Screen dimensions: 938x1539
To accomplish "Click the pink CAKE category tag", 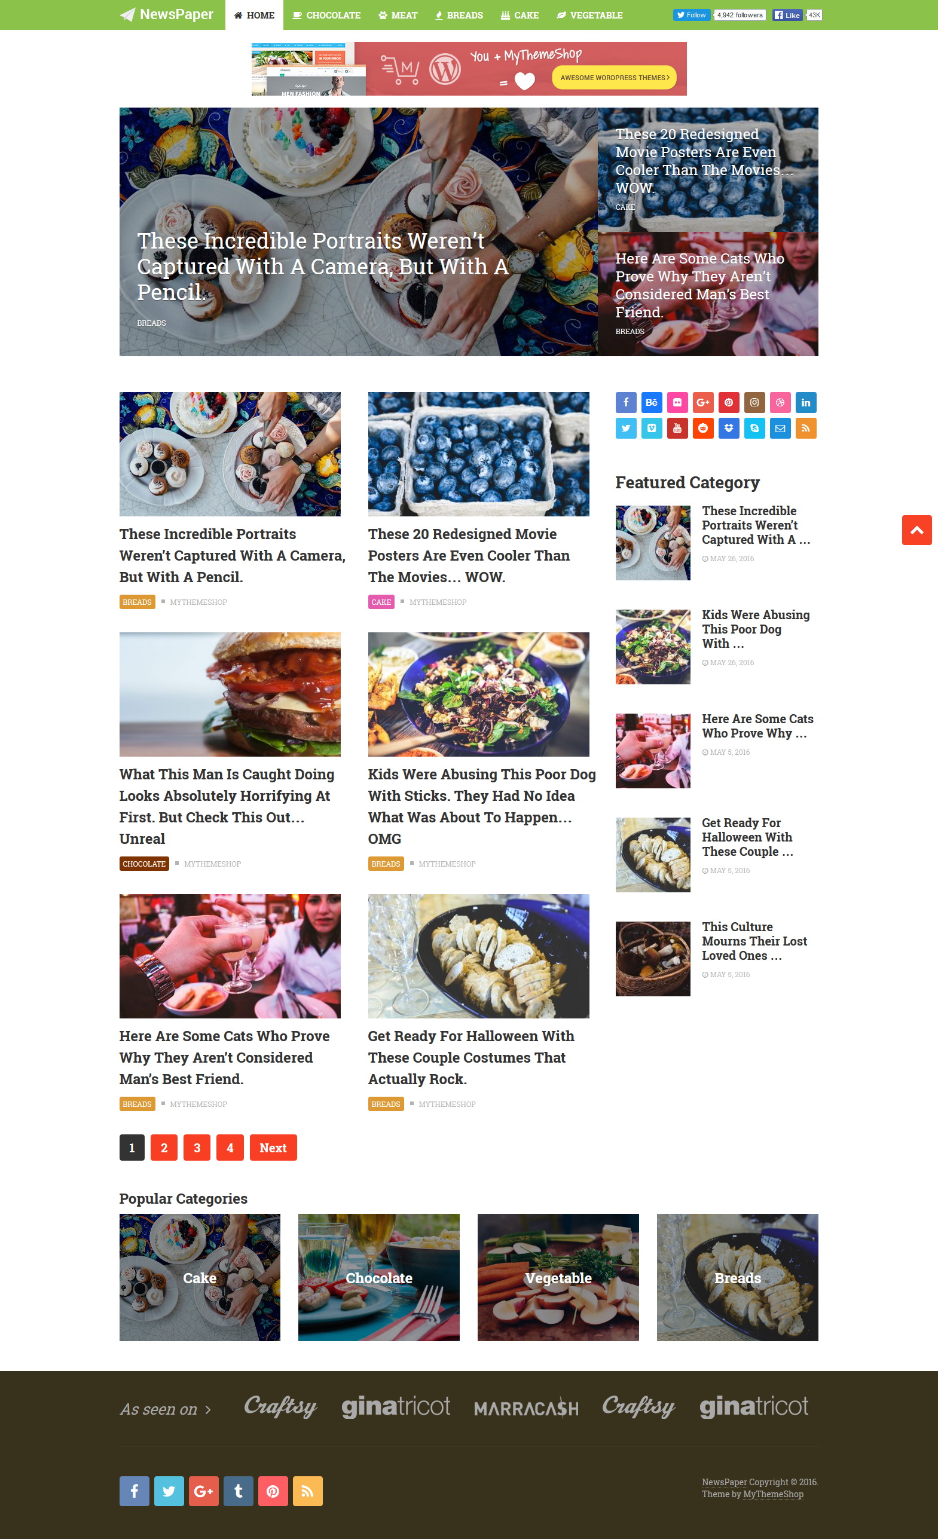I will pos(381,602).
